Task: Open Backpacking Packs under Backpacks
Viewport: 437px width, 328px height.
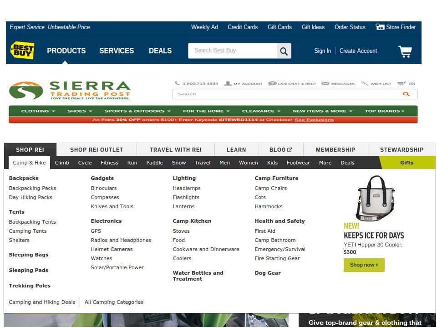Action: pyautogui.click(x=33, y=188)
